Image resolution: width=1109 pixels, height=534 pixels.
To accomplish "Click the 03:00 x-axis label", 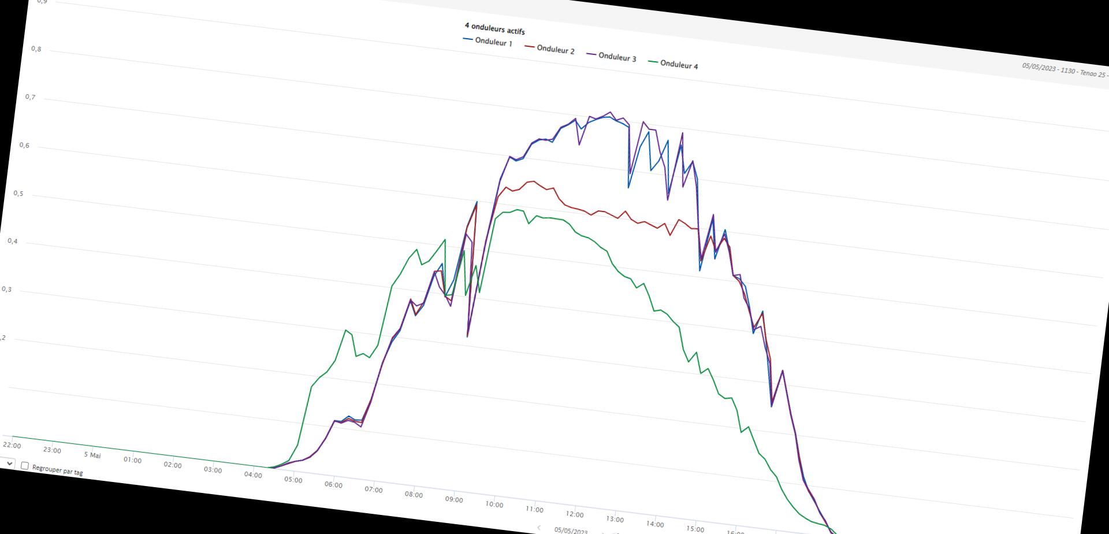I will pos(213,470).
